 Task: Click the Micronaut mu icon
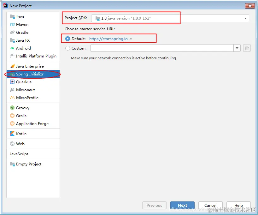(12, 90)
